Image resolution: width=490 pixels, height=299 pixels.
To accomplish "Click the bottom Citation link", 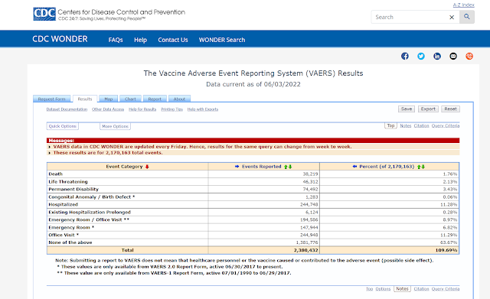I will (422, 289).
